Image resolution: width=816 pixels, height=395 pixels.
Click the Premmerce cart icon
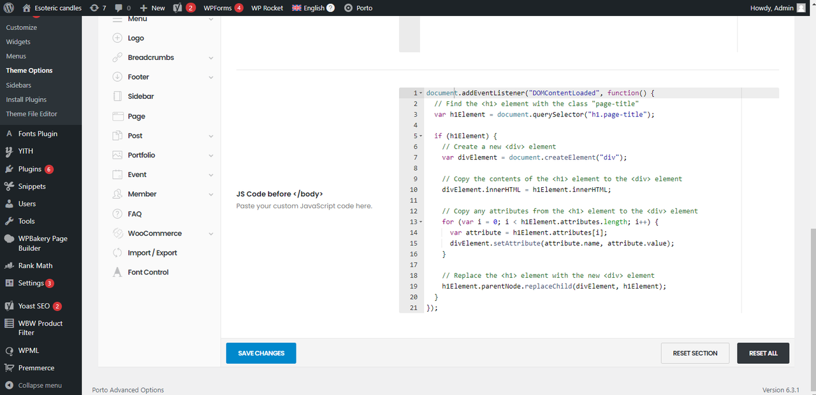pyautogui.click(x=9, y=368)
